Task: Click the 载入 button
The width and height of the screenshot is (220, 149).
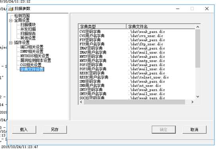Action: tap(24, 130)
